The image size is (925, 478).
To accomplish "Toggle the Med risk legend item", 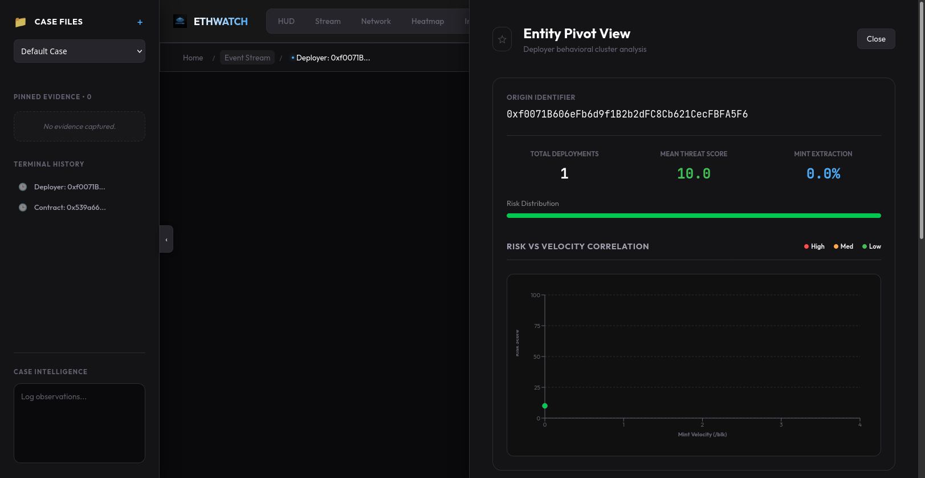I will pos(843,246).
